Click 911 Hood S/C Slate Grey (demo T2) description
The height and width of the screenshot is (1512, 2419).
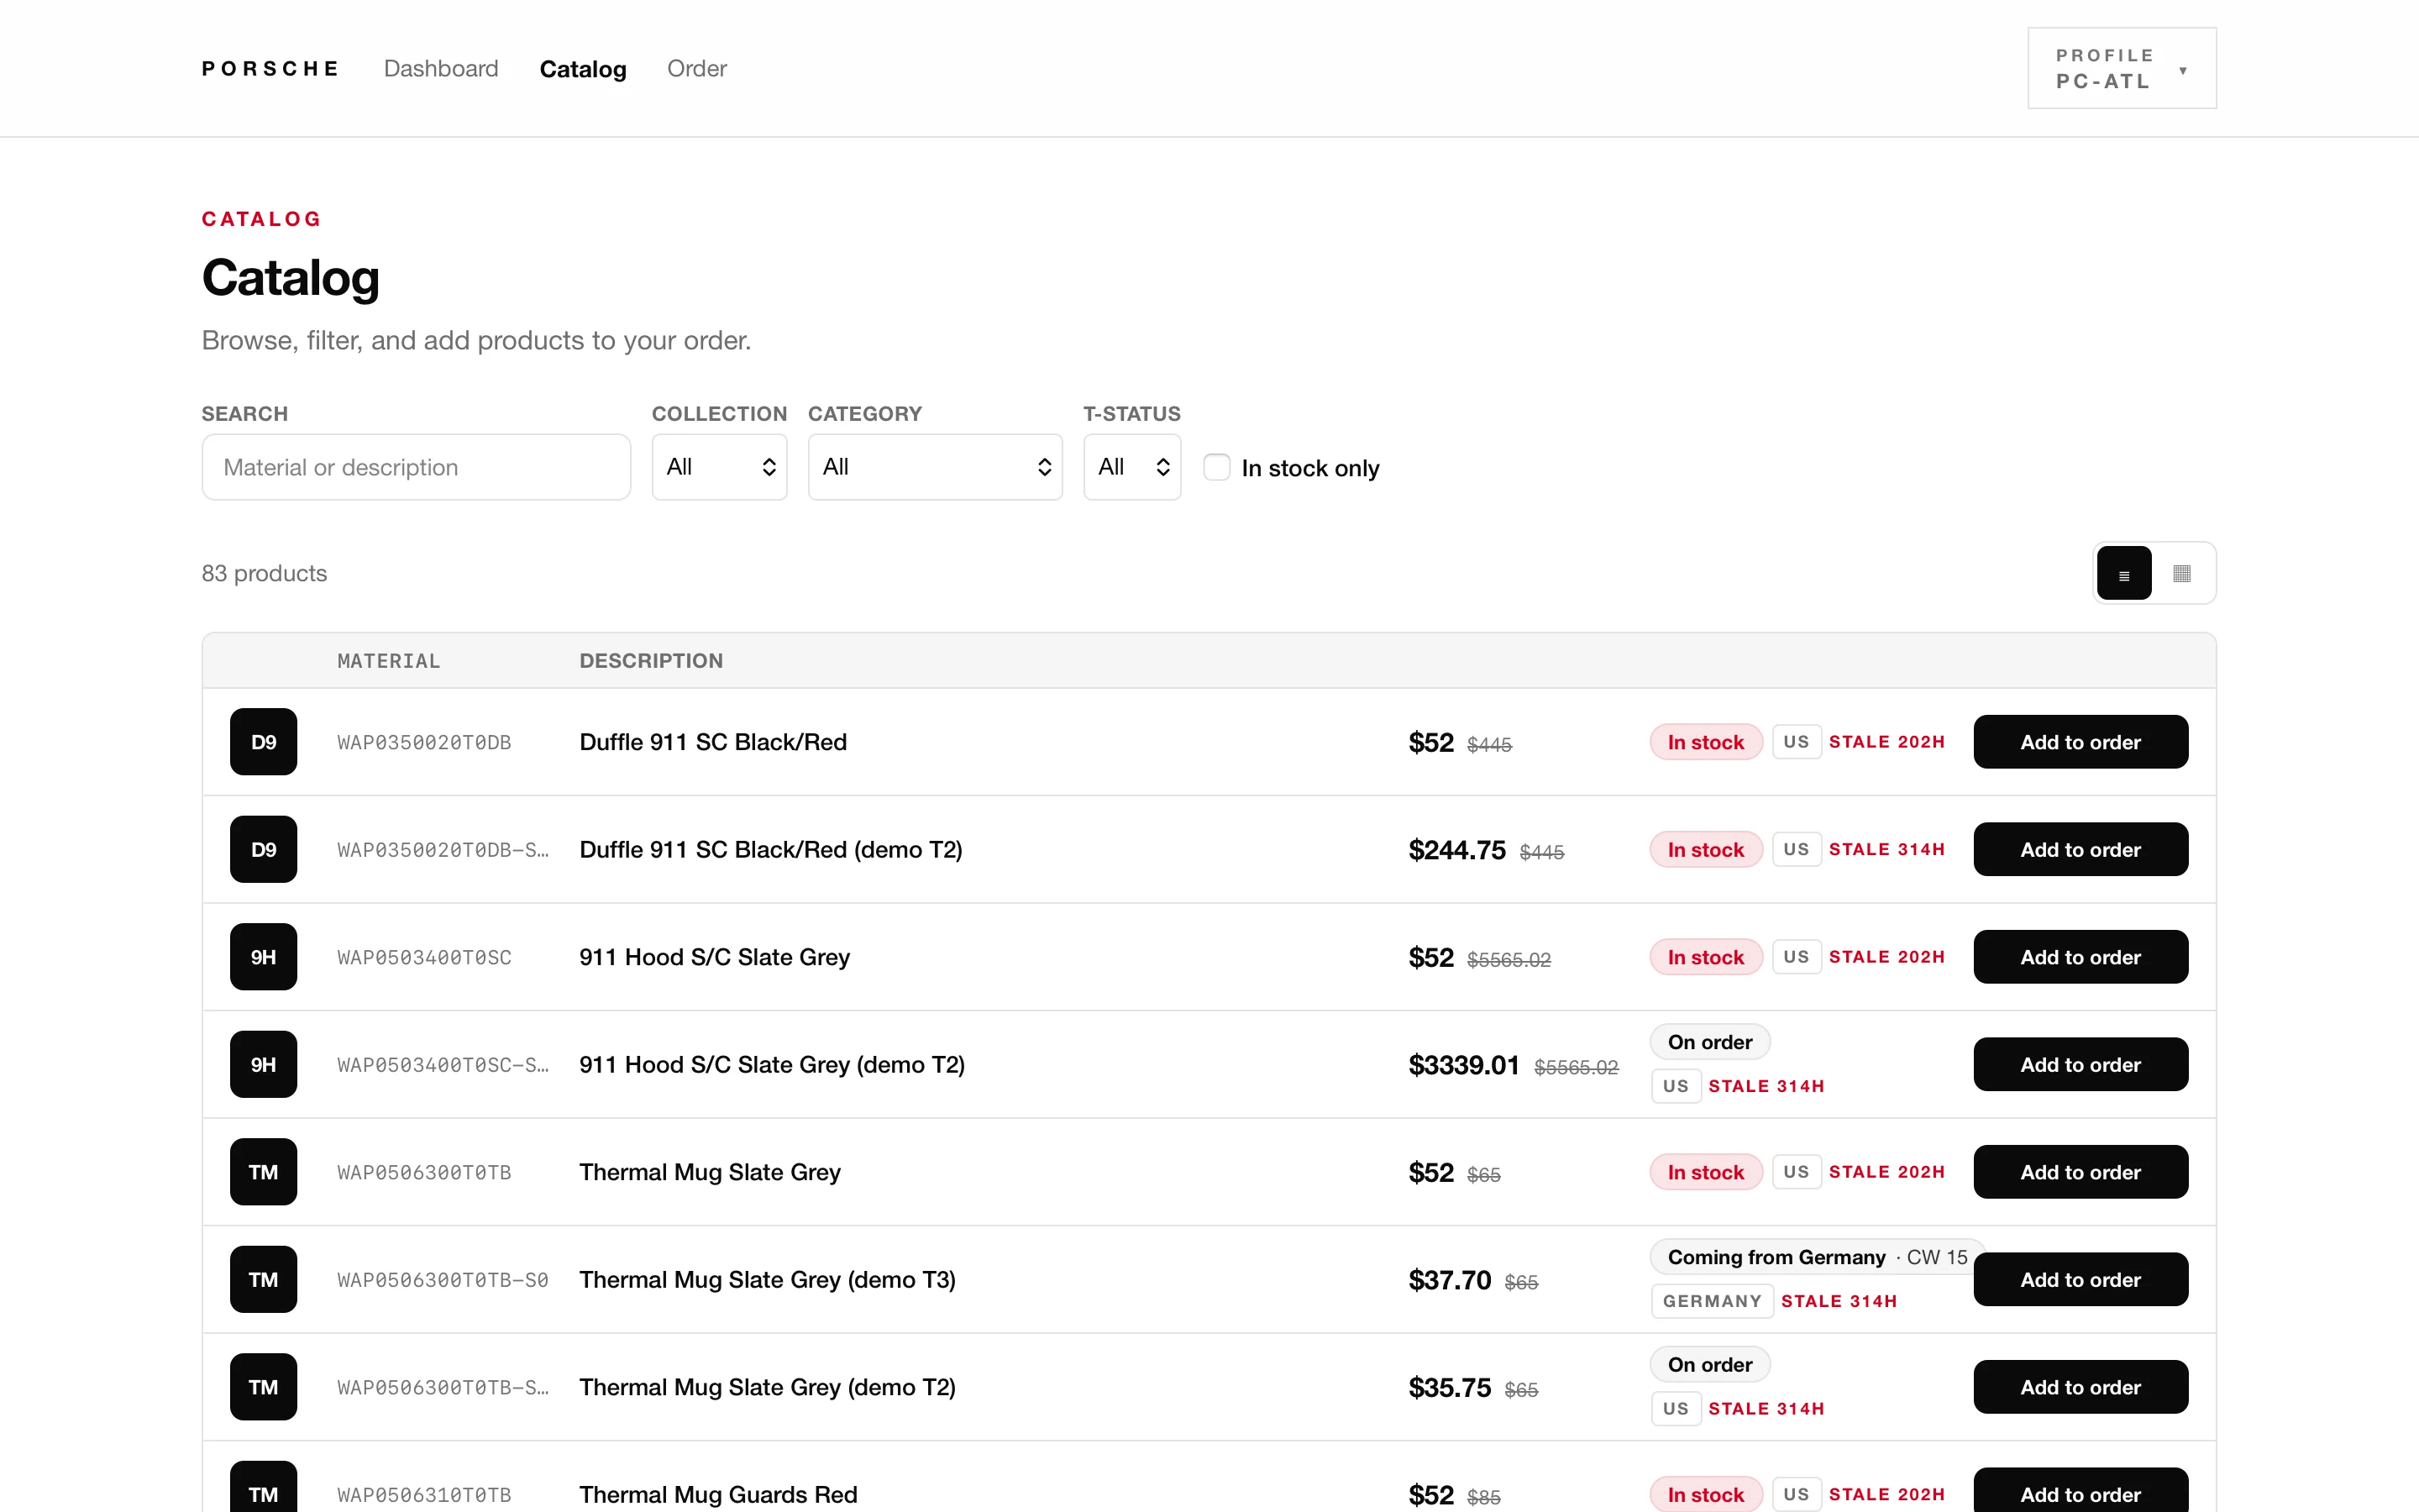click(x=772, y=1064)
